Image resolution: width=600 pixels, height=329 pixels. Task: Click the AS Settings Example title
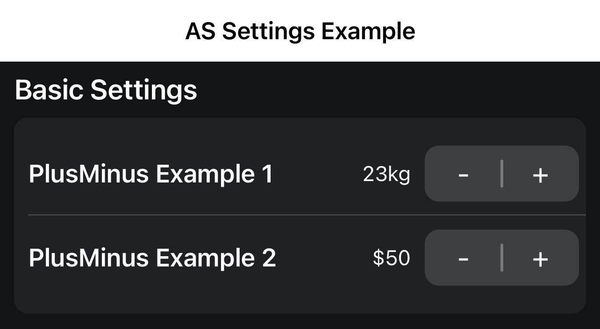(300, 31)
